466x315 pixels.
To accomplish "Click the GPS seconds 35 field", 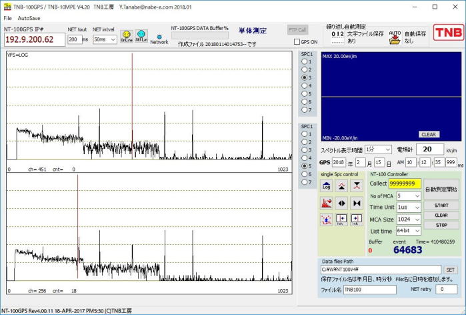I will pyautogui.click(x=439, y=162).
